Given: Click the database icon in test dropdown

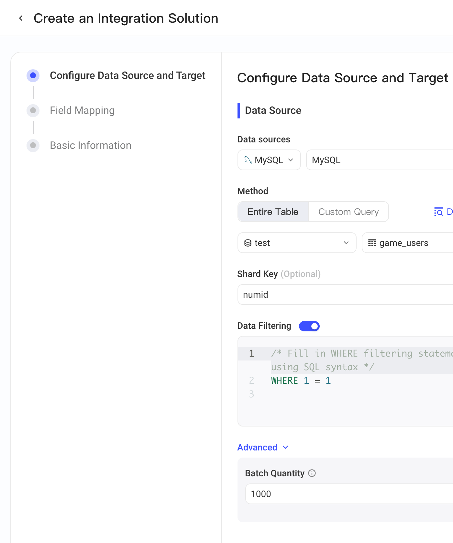Looking at the screenshot, I should (x=248, y=243).
